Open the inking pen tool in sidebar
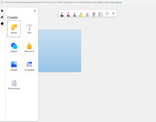156x122 pixels. 2,17
